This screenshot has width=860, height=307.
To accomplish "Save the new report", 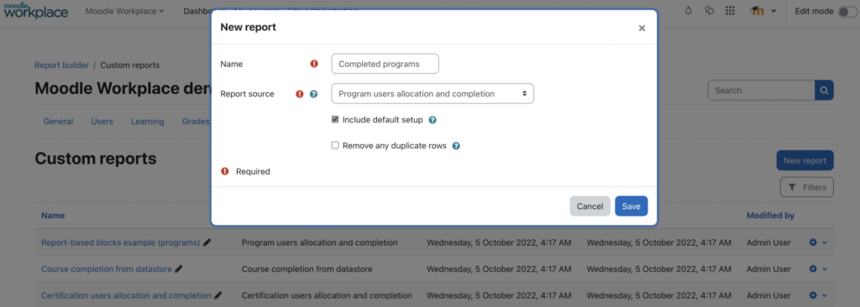I will coord(632,206).
